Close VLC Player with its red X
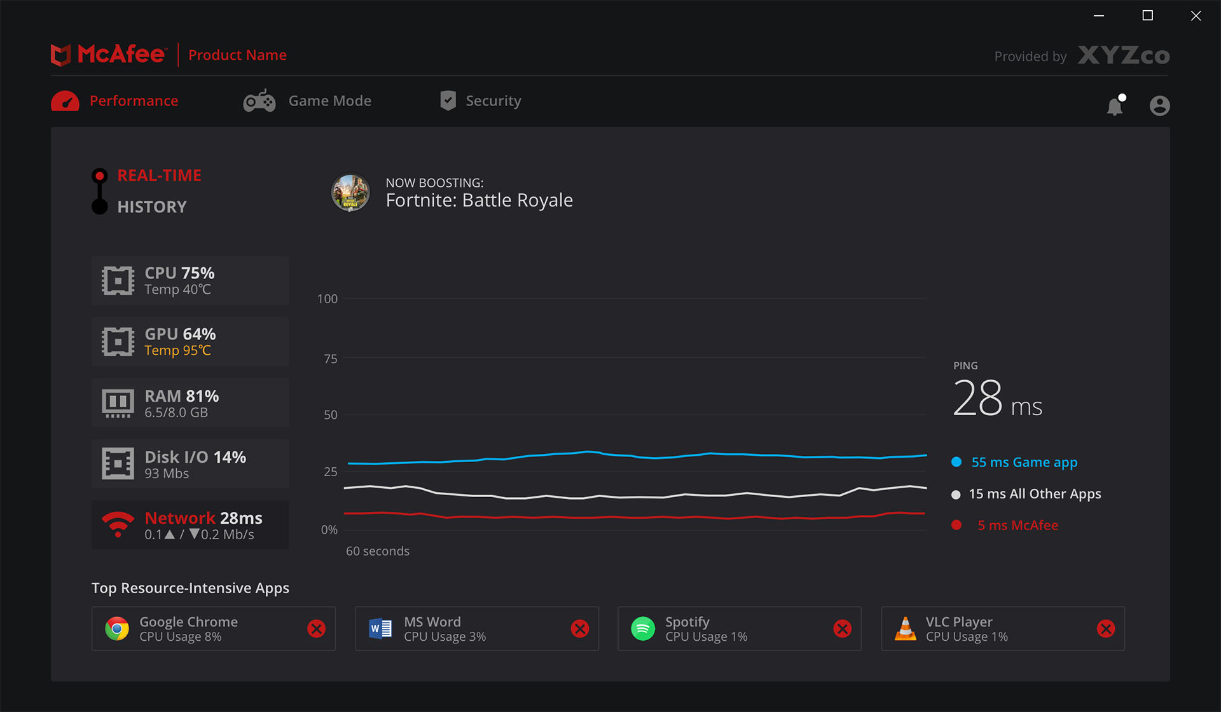1221x712 pixels. (x=1106, y=629)
